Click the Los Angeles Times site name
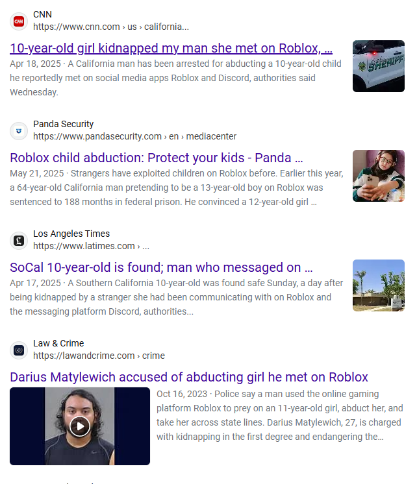Screen dimensions: 417x484 pos(71,234)
